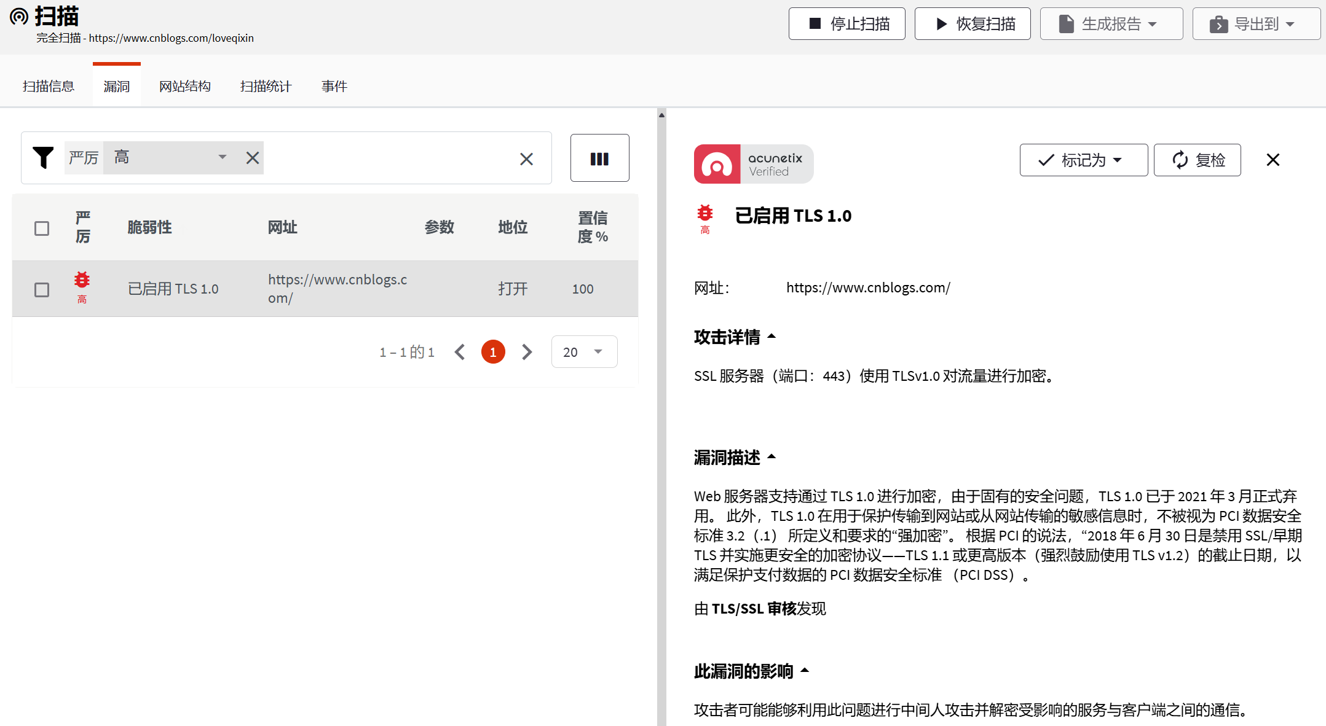Screen dimensions: 1326x726
Task: Click the Acunetix Verified badge
Action: click(x=753, y=164)
